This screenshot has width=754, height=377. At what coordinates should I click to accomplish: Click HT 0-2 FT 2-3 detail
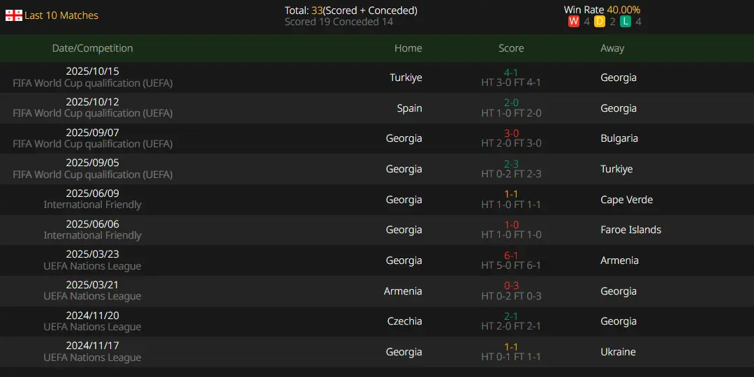511,174
